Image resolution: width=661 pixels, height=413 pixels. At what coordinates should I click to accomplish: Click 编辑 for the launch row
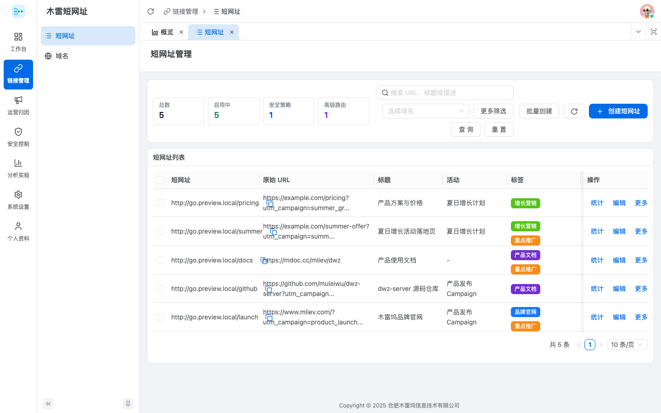point(619,317)
